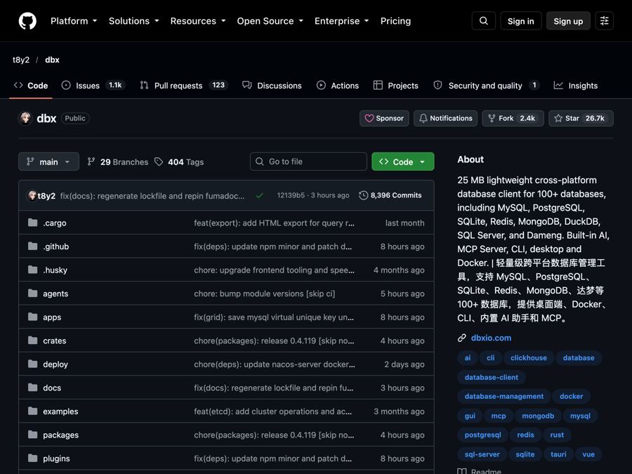Open the "chore: bump module versions [skip ci]" commit
632x474 pixels.
(265, 294)
